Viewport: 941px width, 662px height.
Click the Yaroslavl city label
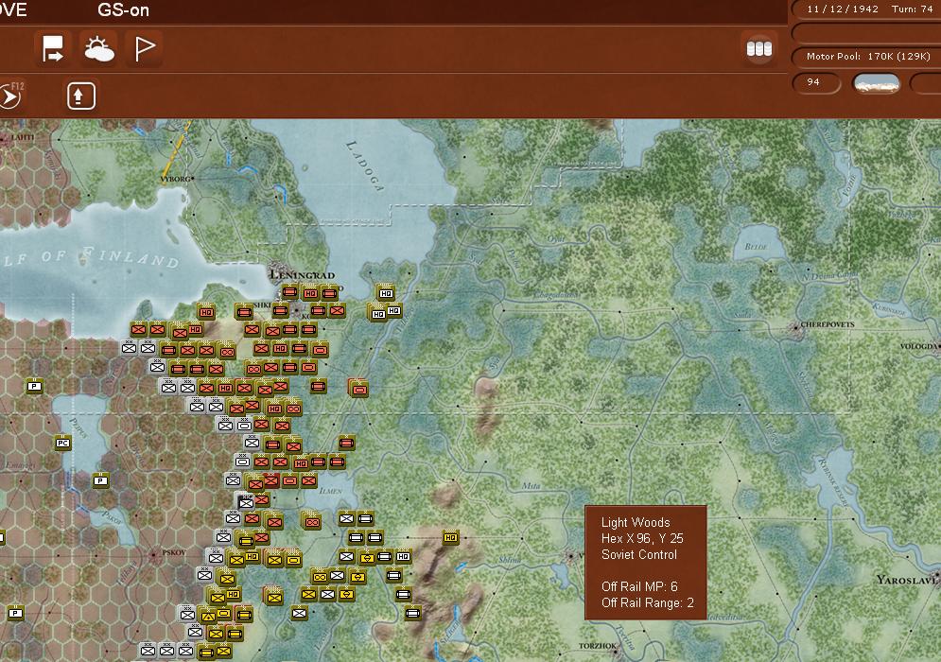coord(908,580)
